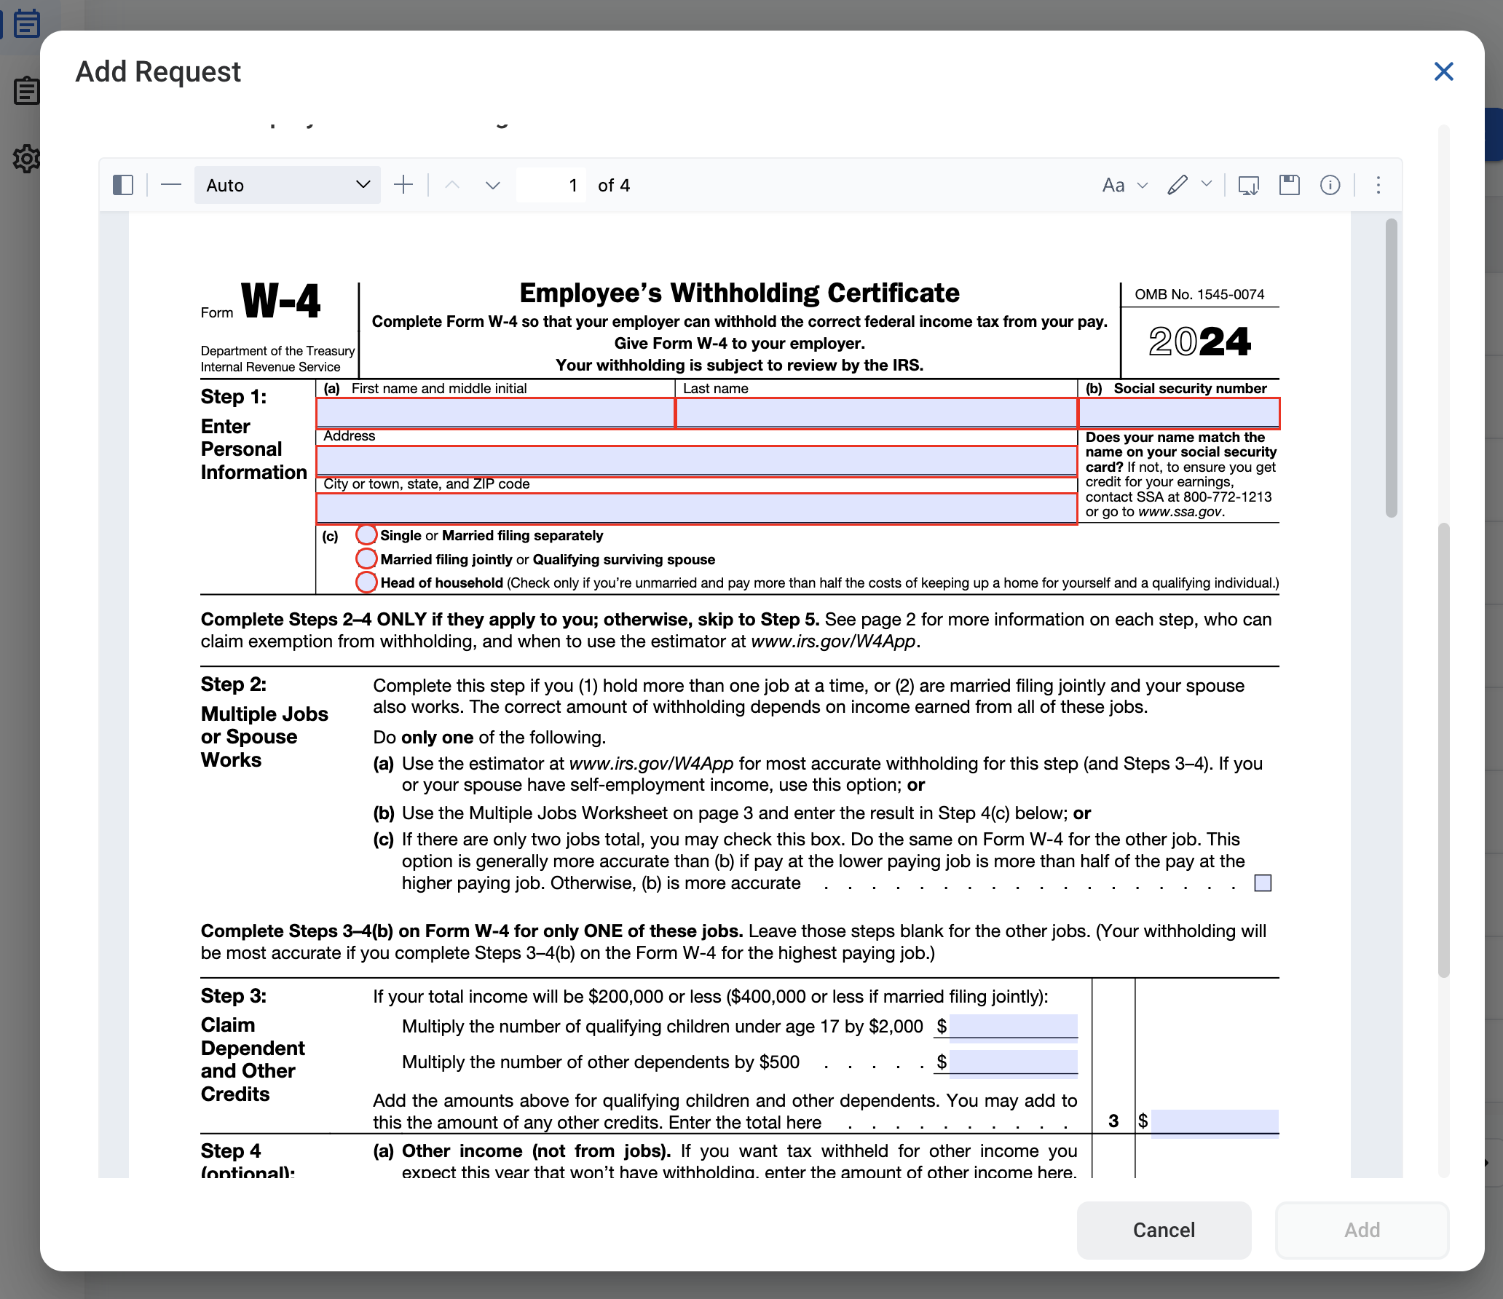Go to previous page arrow
Viewport: 1503px width, 1299px height.
click(452, 185)
